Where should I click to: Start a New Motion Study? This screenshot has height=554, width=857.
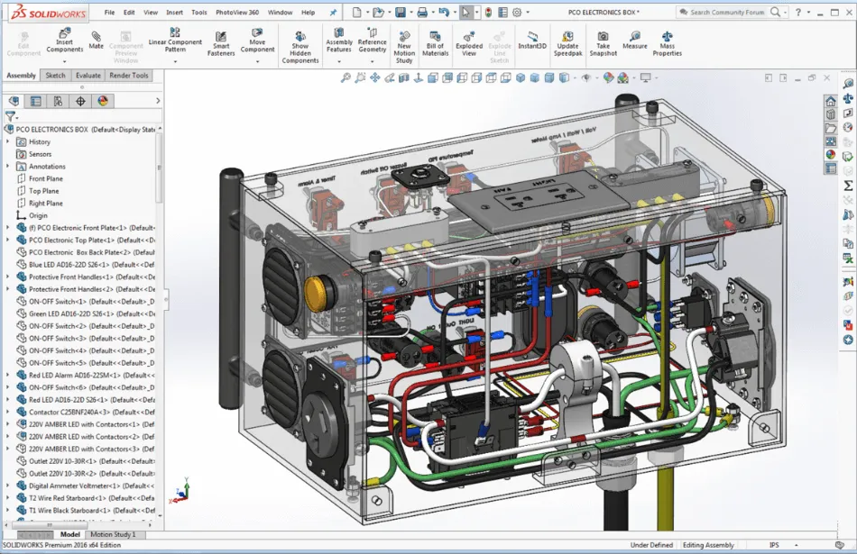pyautogui.click(x=404, y=48)
